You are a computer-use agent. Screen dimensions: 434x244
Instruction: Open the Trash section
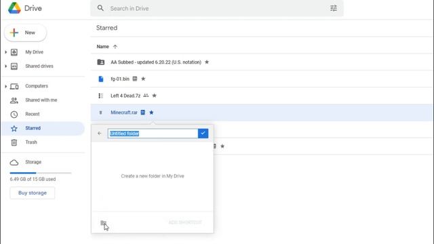click(31, 142)
